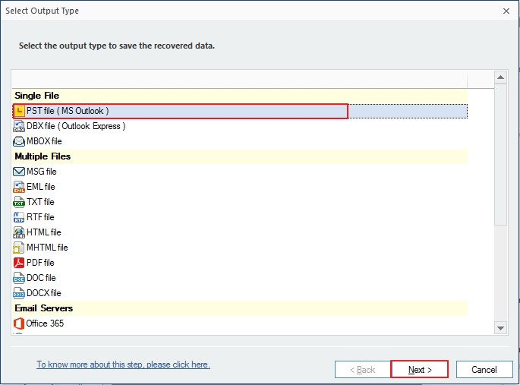Click the Back button

pyautogui.click(x=362, y=369)
